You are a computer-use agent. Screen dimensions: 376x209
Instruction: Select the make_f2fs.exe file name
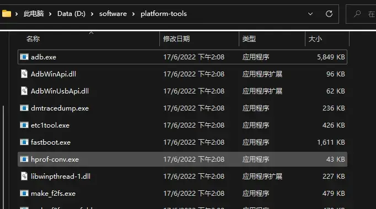pyautogui.click(x=53, y=193)
